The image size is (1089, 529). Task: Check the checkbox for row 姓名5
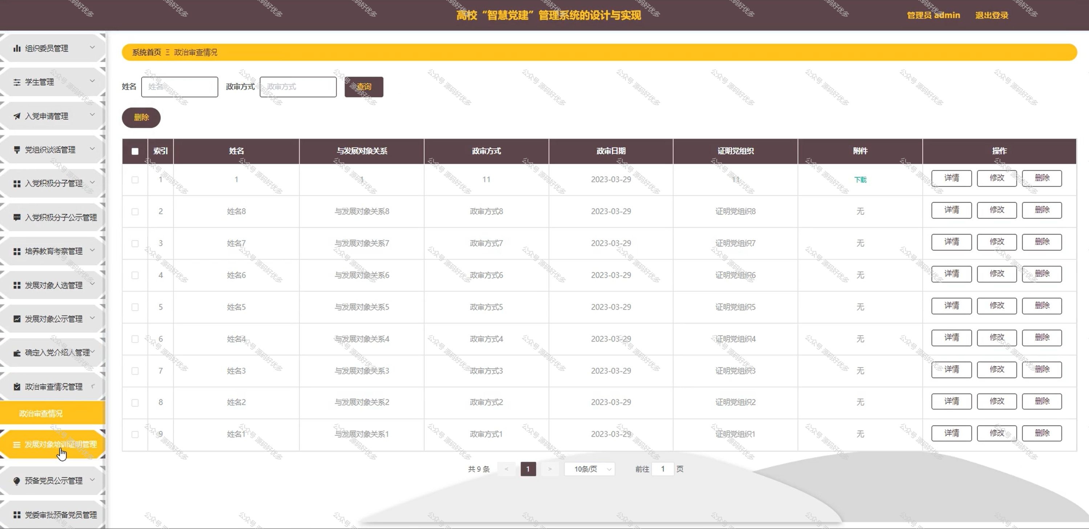pyautogui.click(x=135, y=307)
